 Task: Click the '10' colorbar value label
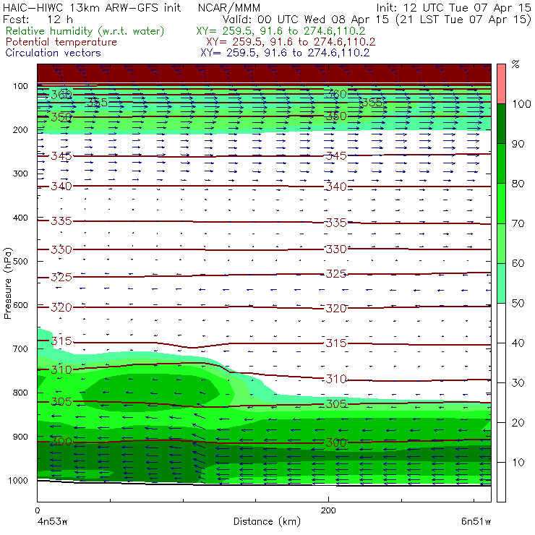518,463
